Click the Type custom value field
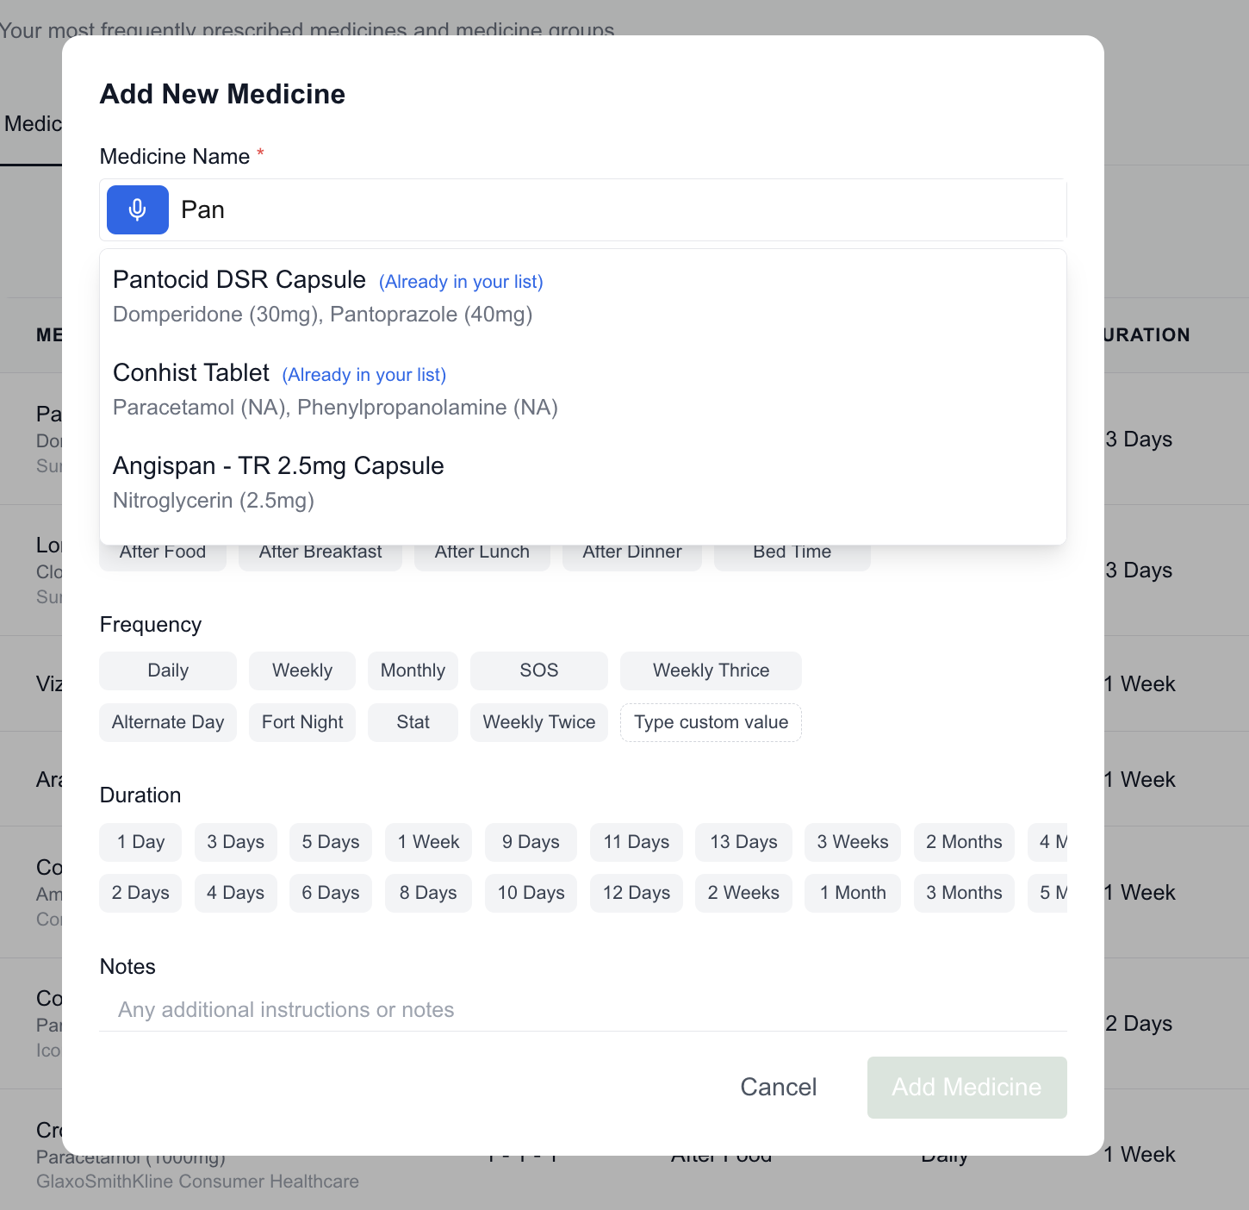1249x1210 pixels. click(x=711, y=722)
